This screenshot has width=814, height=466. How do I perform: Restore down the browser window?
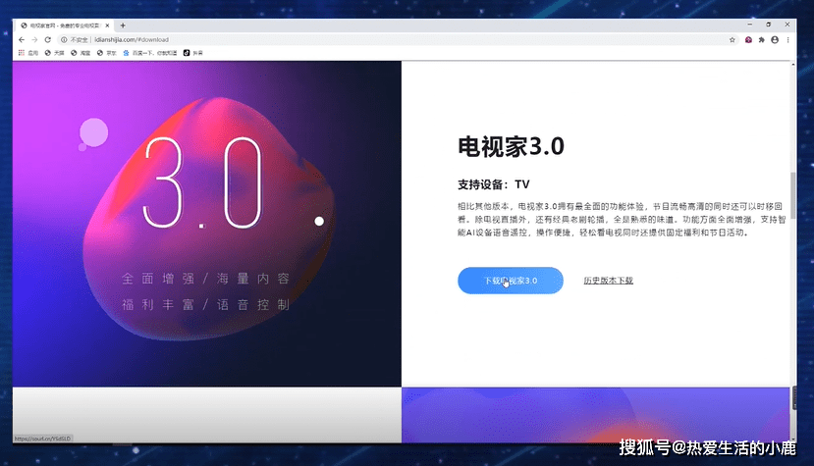tap(768, 25)
